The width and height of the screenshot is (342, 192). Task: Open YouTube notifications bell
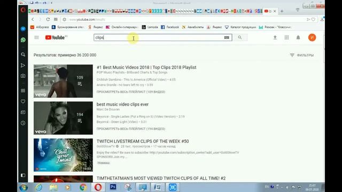[298, 37]
